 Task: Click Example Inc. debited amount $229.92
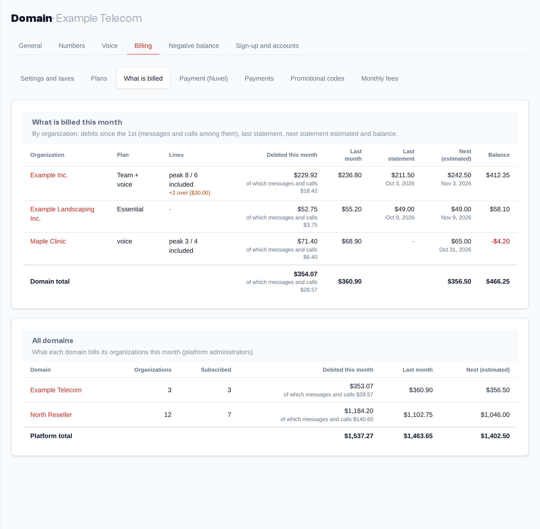305,175
